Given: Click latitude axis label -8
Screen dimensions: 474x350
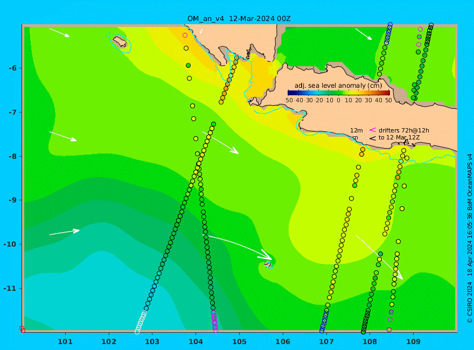Looking at the screenshot, I should click(x=13, y=157).
